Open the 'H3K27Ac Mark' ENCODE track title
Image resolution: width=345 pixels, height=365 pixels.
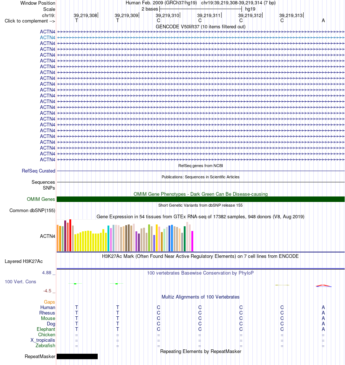(200, 256)
